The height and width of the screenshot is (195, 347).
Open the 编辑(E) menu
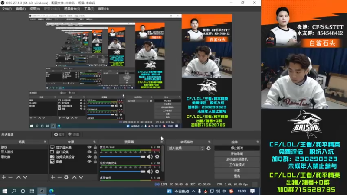20,9
